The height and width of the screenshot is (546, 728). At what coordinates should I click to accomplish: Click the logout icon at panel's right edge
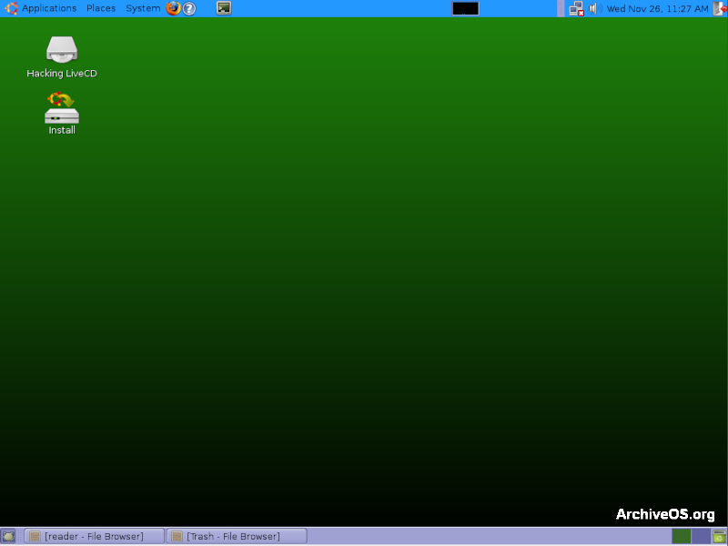(x=721, y=8)
